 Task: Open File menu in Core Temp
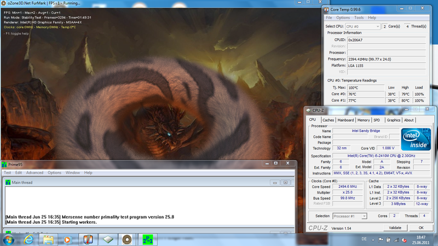click(329, 17)
